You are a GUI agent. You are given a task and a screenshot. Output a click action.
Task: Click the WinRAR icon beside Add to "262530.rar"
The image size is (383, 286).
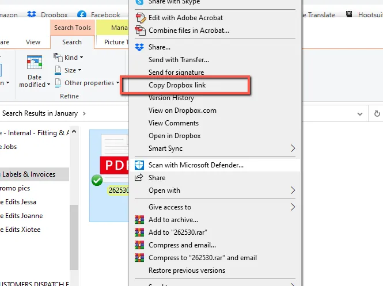pos(139,232)
